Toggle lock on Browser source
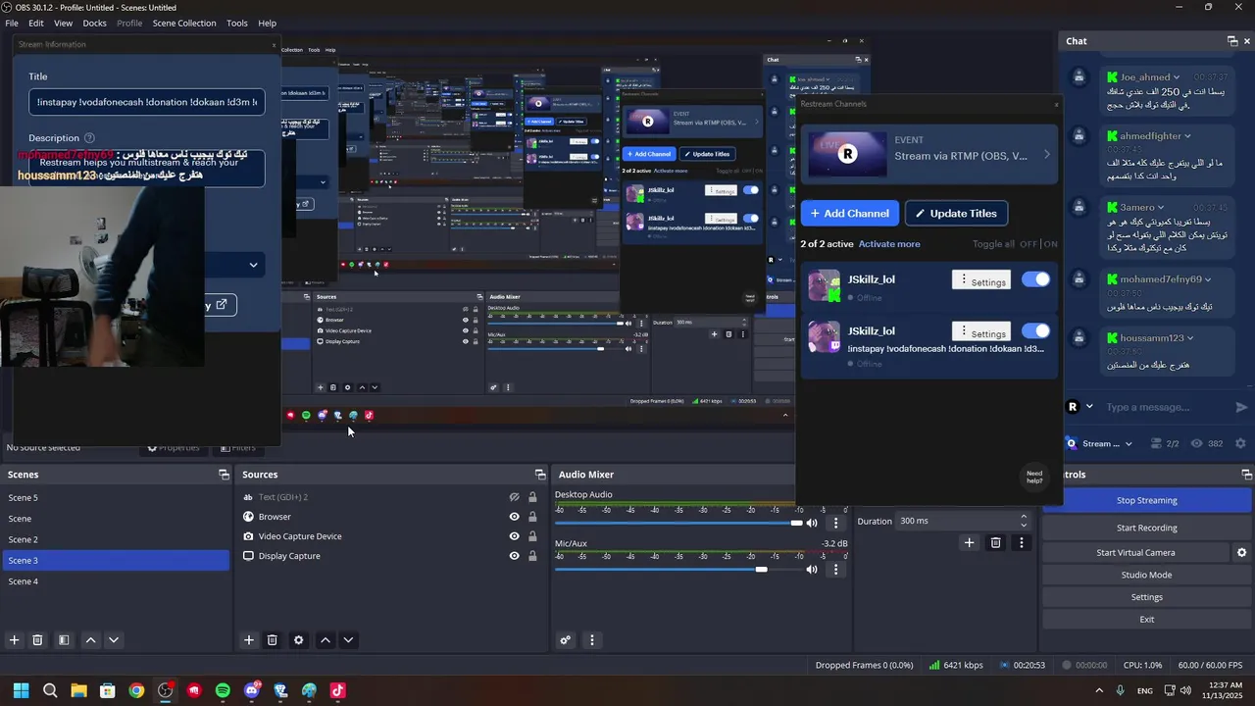Viewport: 1255px width, 706px height. (x=532, y=517)
